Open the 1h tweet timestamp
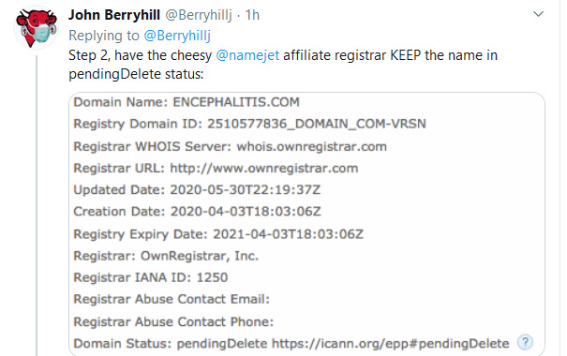This screenshot has width=567, height=356. point(252,15)
